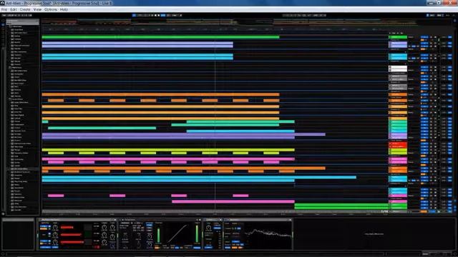Select the first small yellow-green clip
Viewport: 458px width, 257px height.
pyautogui.click(x=56, y=153)
